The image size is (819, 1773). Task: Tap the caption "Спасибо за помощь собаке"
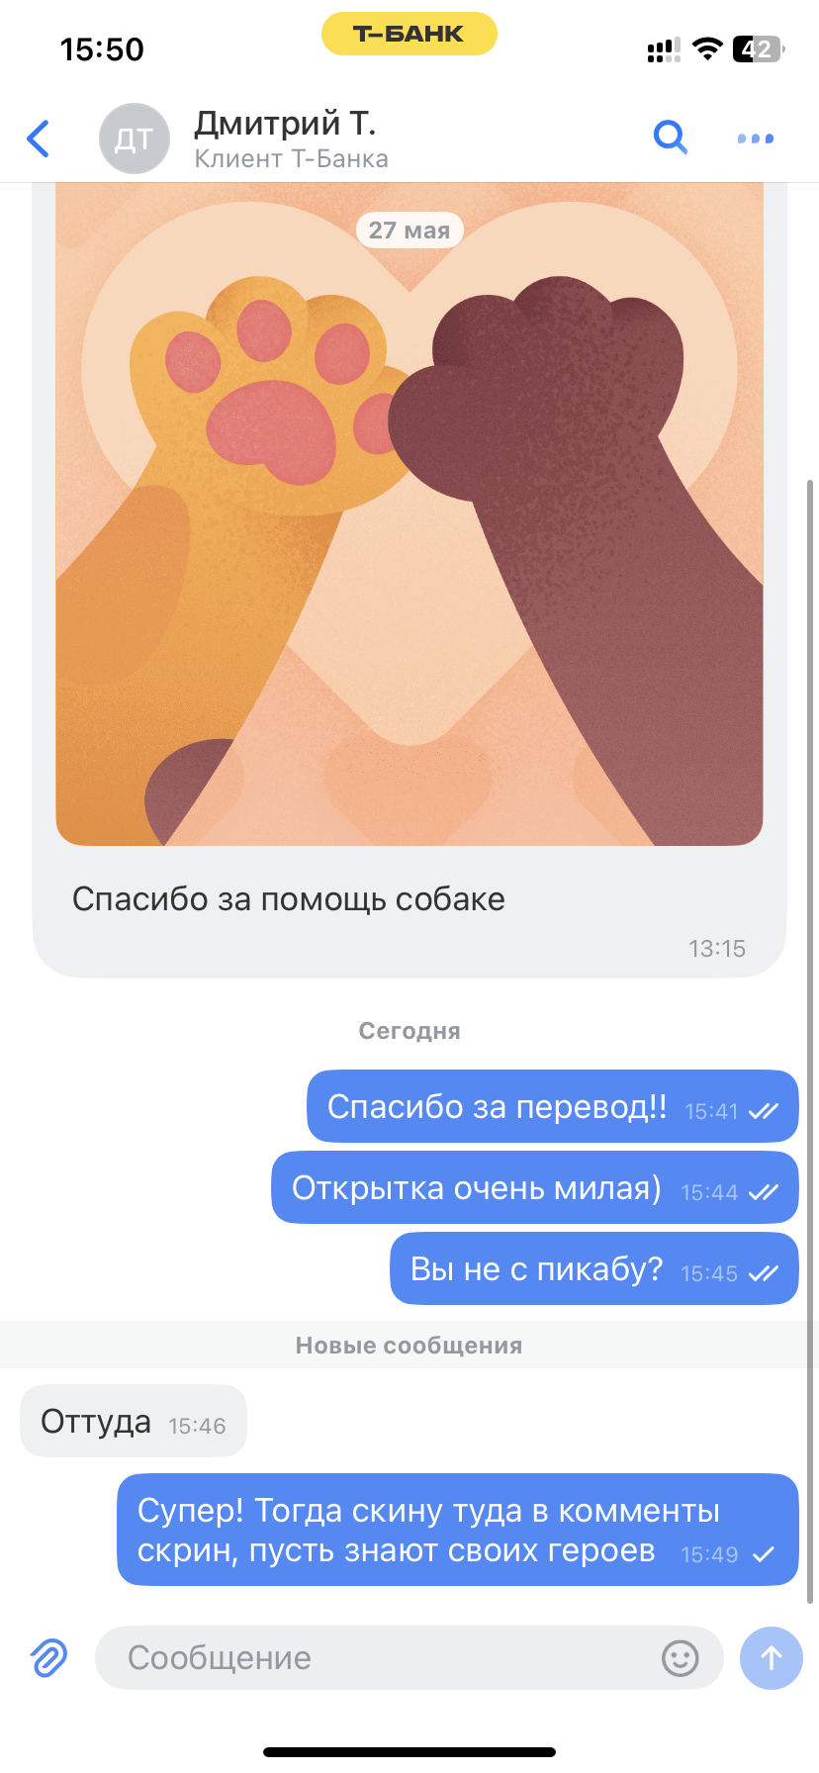pos(289,899)
